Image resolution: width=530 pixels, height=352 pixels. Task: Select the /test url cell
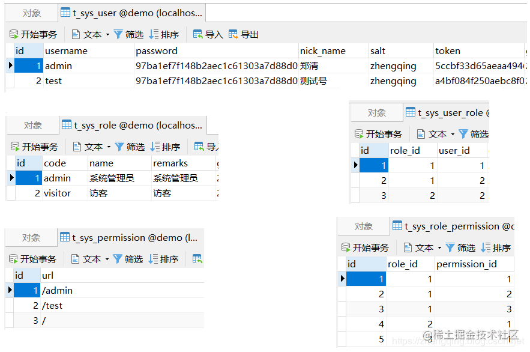pos(122,305)
